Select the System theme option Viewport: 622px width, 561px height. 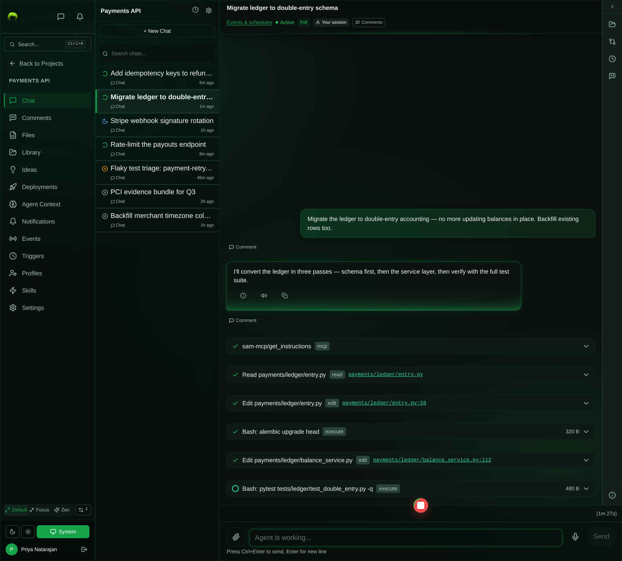pyautogui.click(x=63, y=532)
